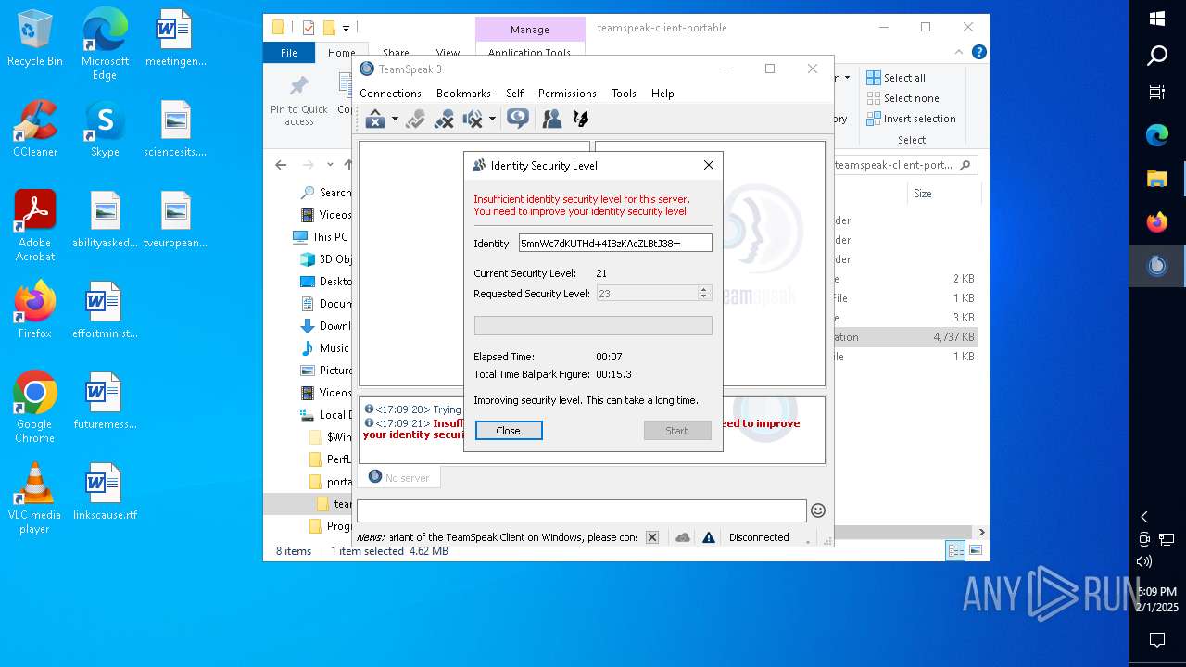The width and height of the screenshot is (1186, 667).
Task: Select This PC in navigation pane
Action: [321, 237]
